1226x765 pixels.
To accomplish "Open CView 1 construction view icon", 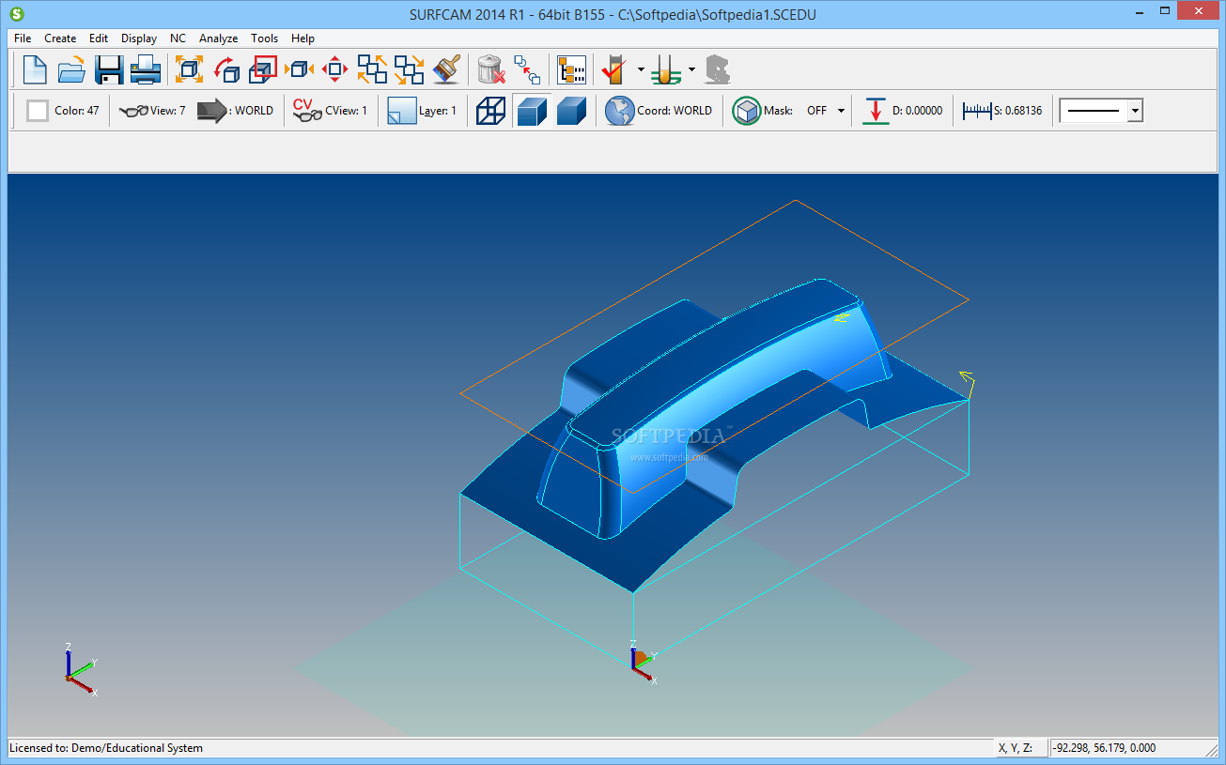I will pyautogui.click(x=306, y=111).
